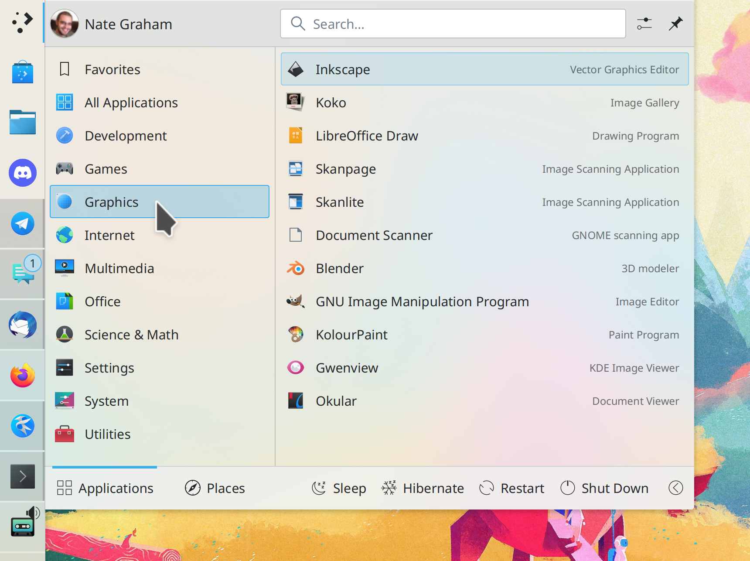
Task: Open the Discover software center
Action: pos(22,72)
